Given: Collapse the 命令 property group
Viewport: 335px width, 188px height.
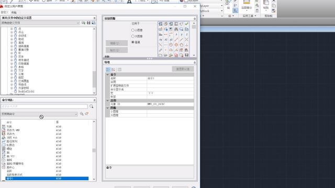Looking at the screenshot, I should point(108,75).
